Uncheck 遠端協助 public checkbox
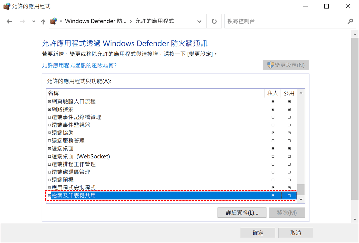This screenshot has height=243, width=359. [x=289, y=133]
